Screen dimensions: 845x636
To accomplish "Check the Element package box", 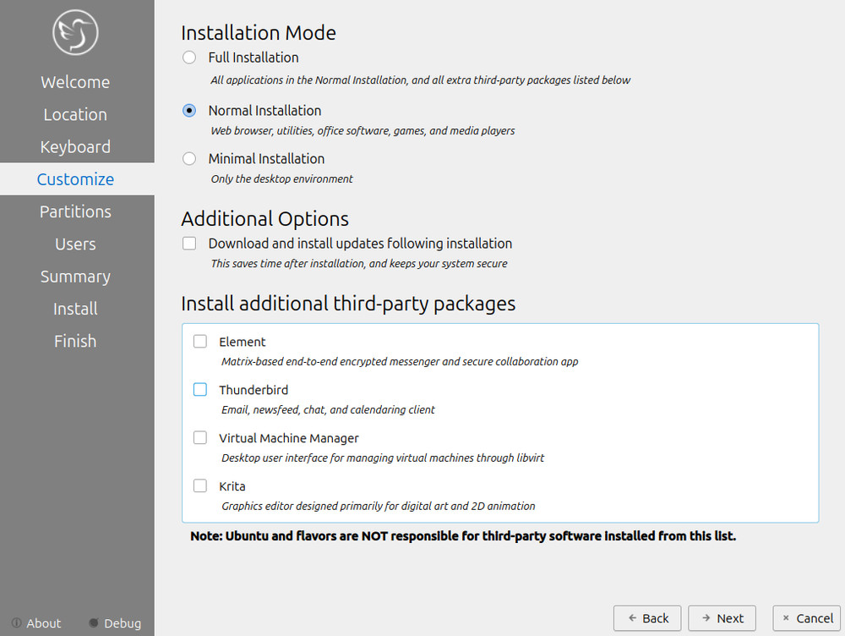I will tap(200, 342).
